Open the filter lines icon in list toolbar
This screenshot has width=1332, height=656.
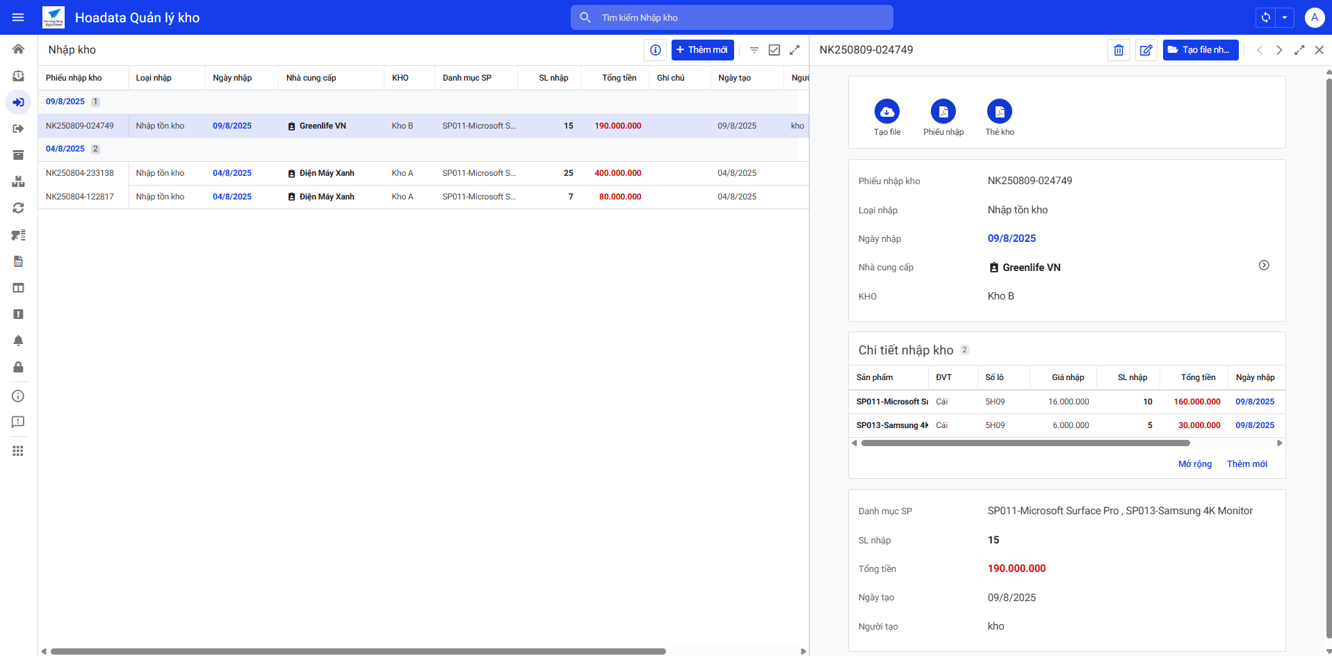[754, 50]
